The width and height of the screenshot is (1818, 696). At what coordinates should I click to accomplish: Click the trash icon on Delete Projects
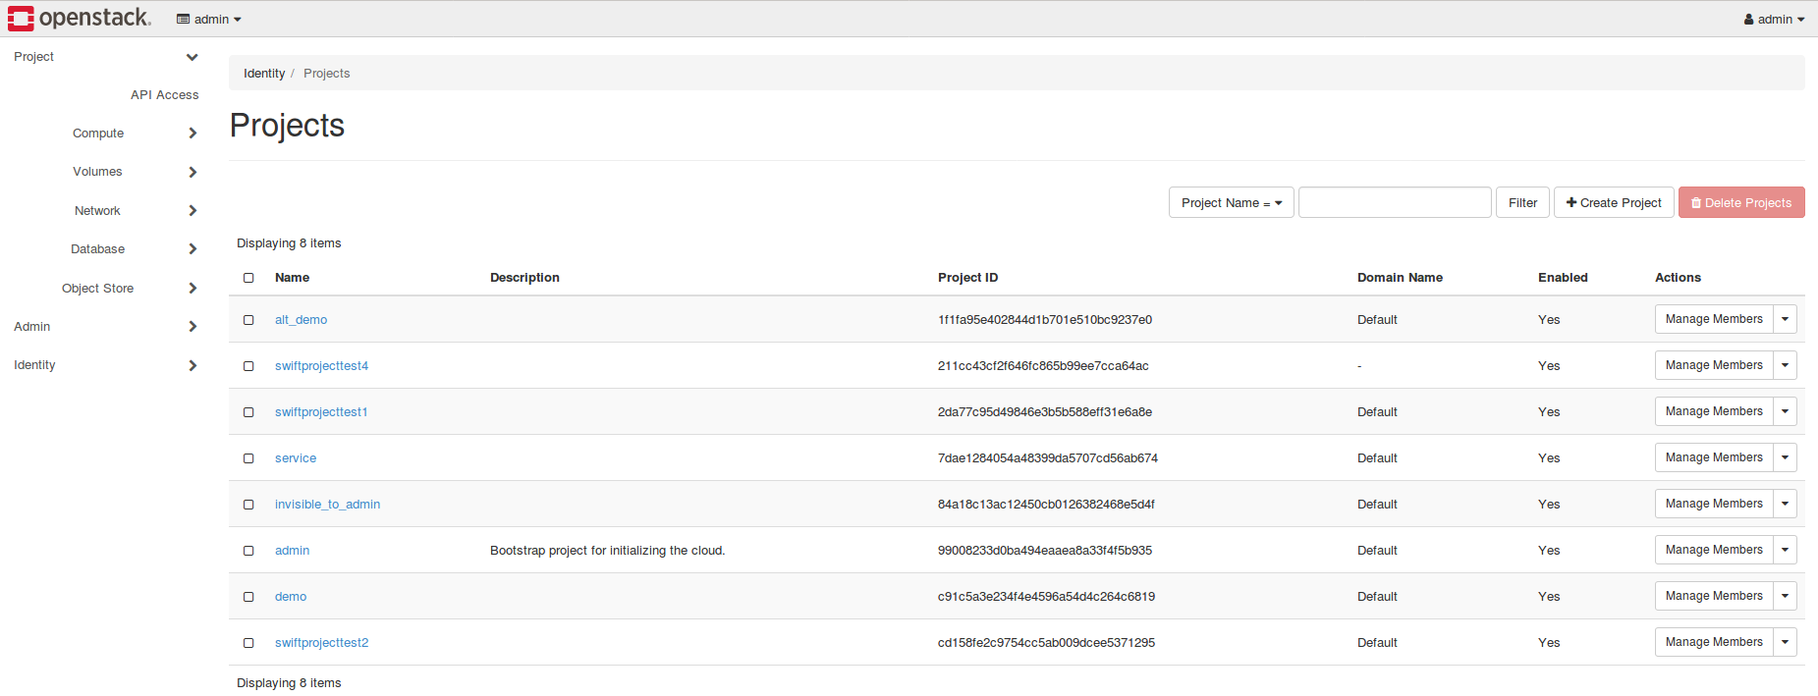1696,203
